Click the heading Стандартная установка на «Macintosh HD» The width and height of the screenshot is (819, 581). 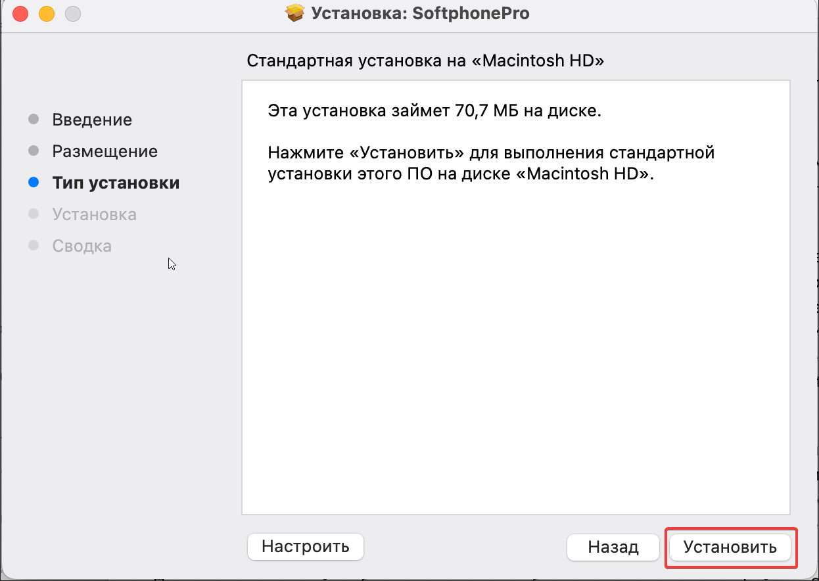[x=425, y=61]
